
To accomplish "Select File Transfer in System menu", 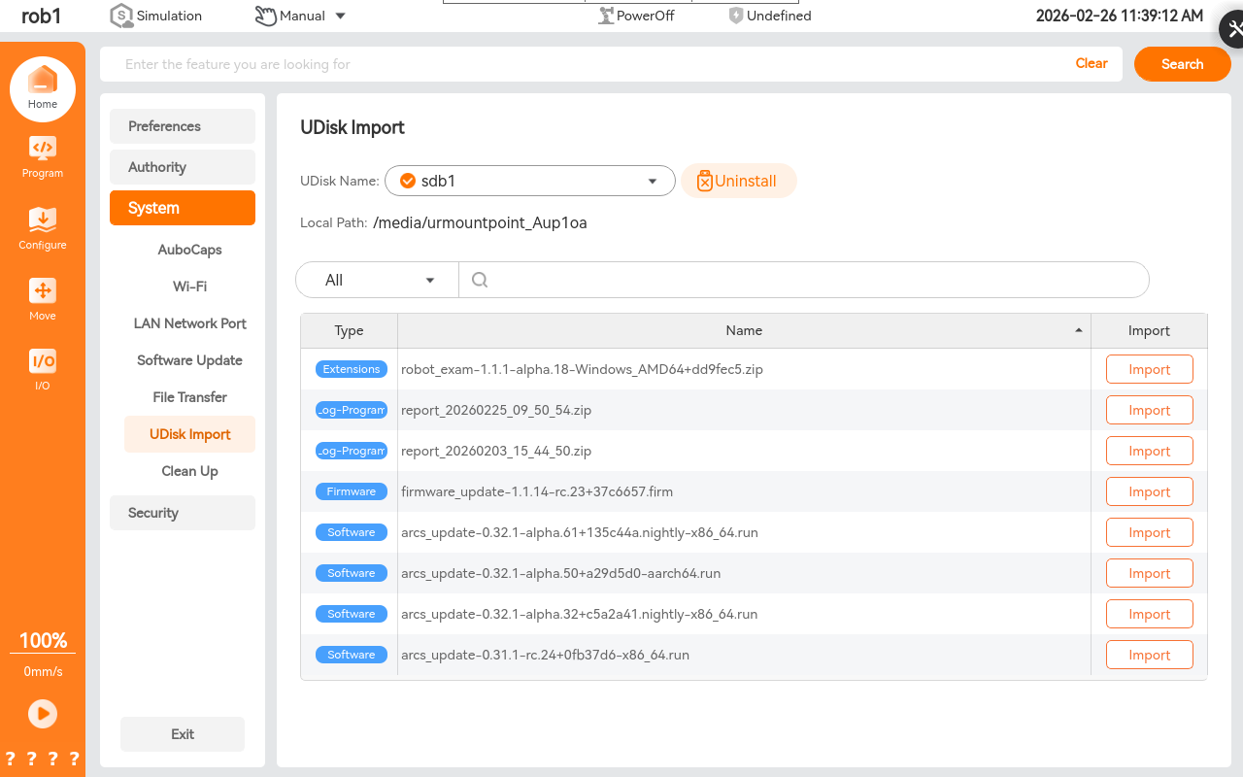I will pos(189,397).
